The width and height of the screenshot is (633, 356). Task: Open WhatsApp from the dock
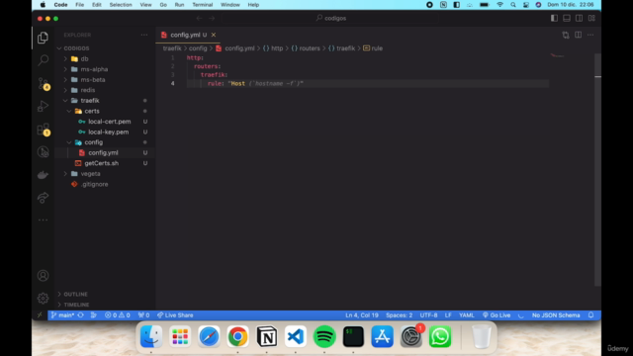click(x=440, y=336)
